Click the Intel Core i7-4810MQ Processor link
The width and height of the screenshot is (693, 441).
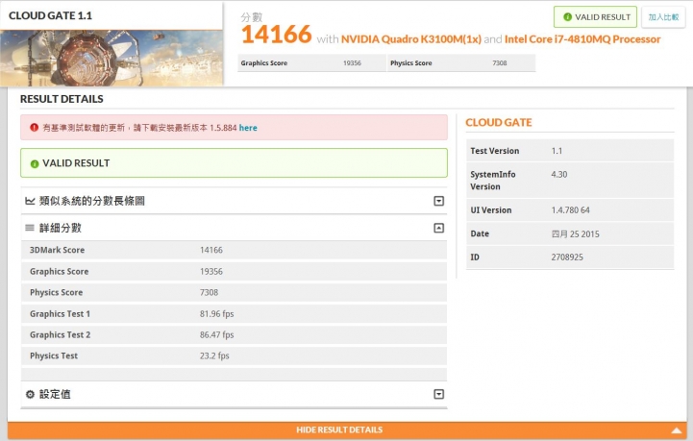[582, 39]
